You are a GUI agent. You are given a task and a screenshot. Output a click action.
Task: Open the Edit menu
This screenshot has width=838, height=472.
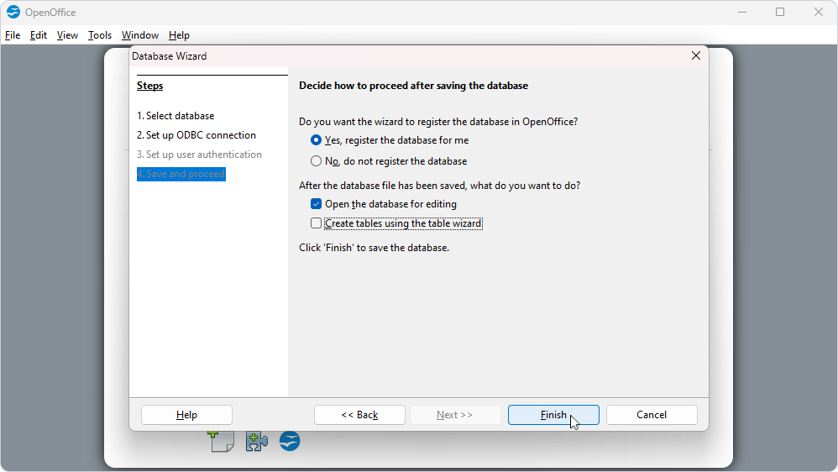(x=39, y=35)
